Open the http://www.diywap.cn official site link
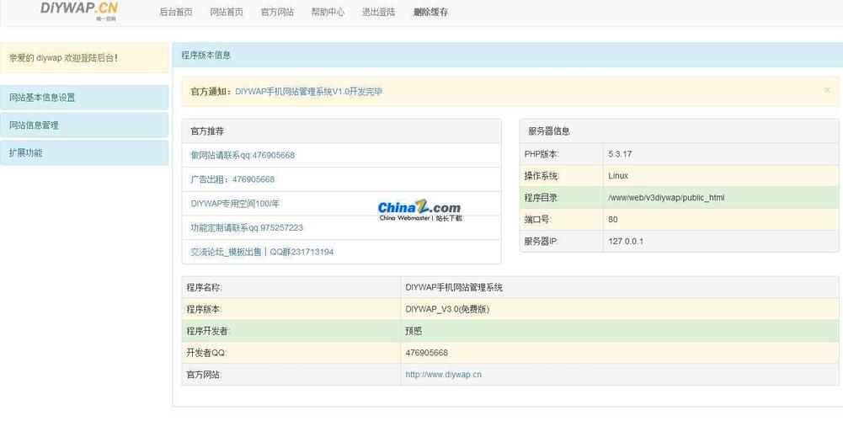The width and height of the screenshot is (843, 421). [444, 374]
